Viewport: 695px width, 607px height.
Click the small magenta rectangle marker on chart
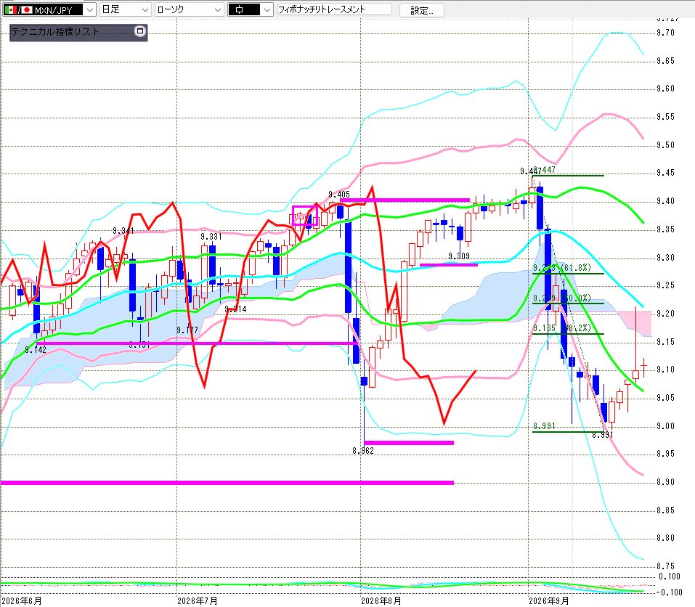[304, 216]
